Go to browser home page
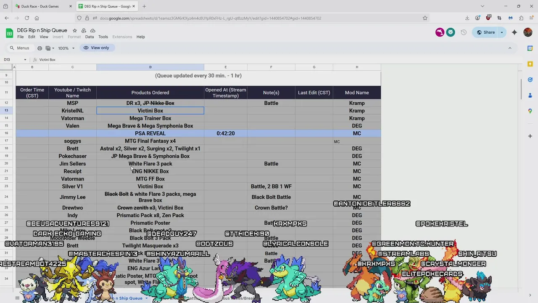 (37, 18)
